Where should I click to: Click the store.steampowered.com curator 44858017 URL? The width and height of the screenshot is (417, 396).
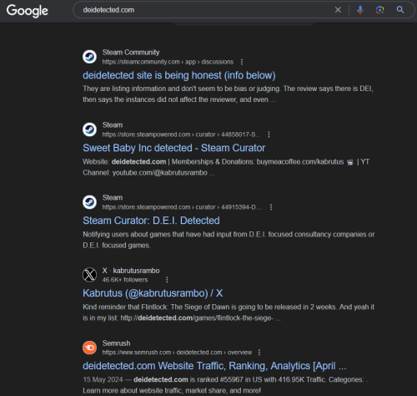pos(181,135)
